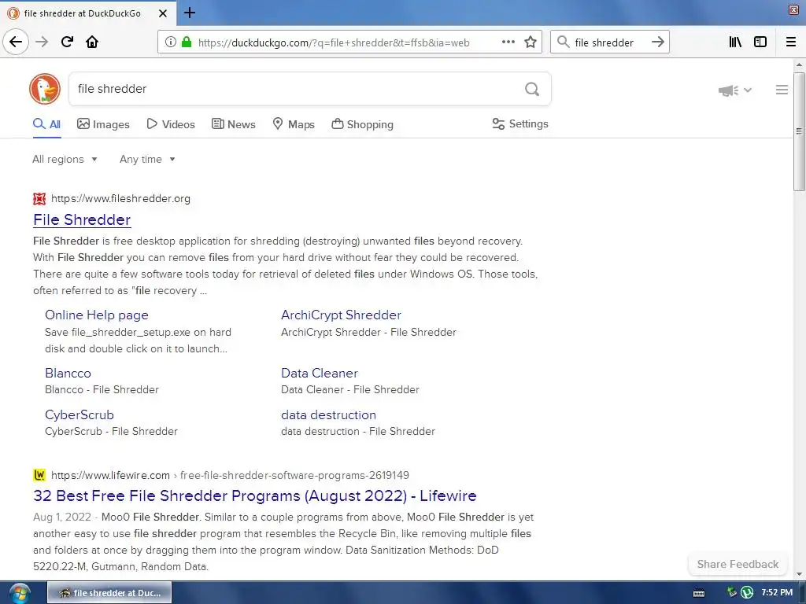806x604 pixels.
Task: Toggle the sidebar view icon
Action: [x=760, y=42]
